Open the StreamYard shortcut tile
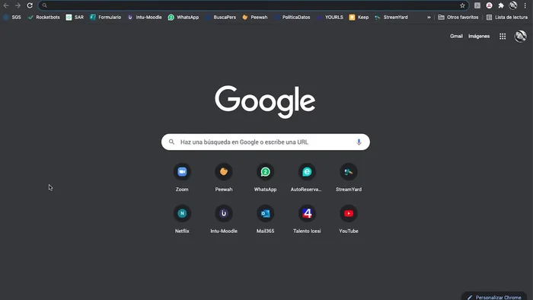Viewport: 533px width, 300px height. click(349, 177)
